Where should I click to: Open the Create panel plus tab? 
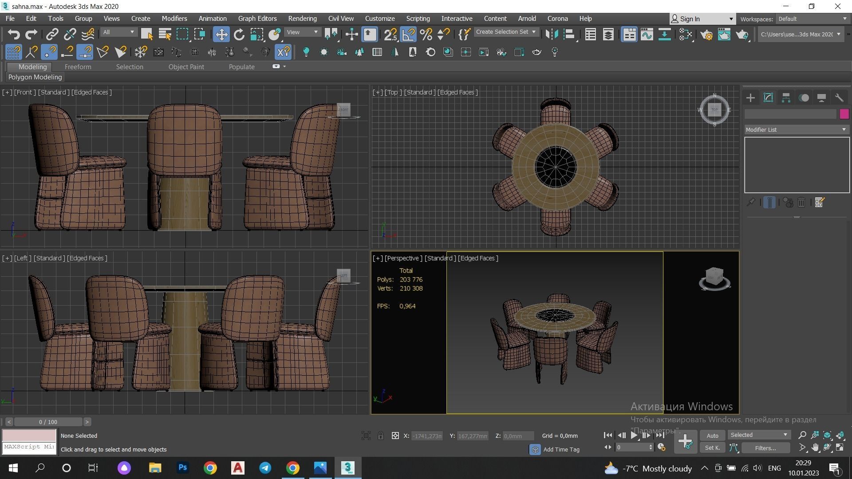750,98
